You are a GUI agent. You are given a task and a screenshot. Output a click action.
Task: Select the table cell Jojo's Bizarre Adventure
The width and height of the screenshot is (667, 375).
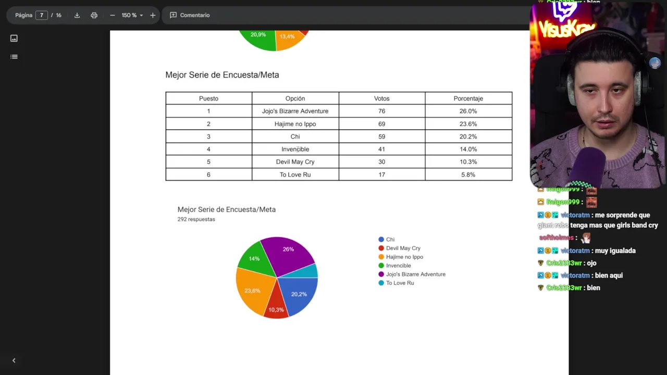295,111
